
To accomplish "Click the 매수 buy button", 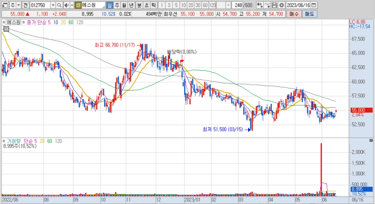I will [x=294, y=14].
